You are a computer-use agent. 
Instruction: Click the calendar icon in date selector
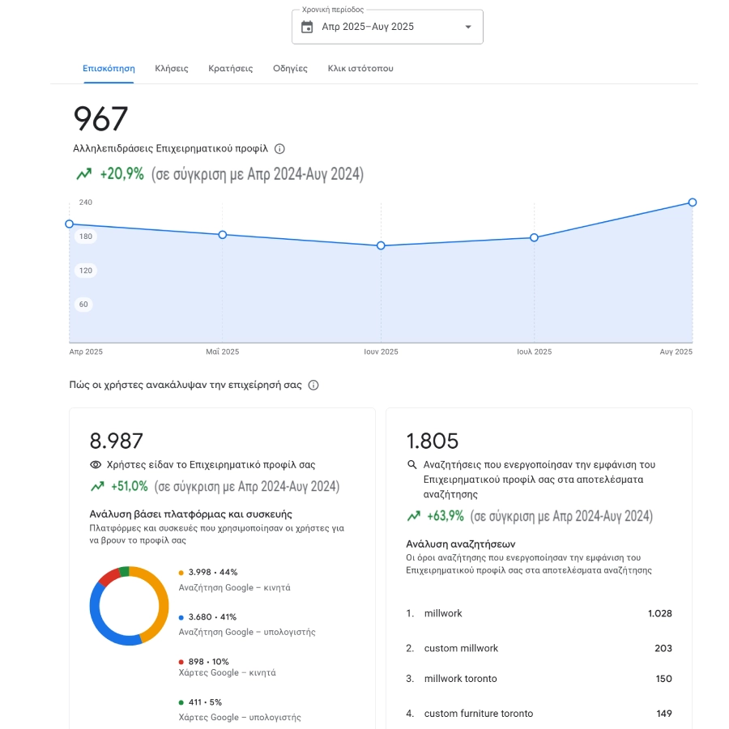(307, 27)
